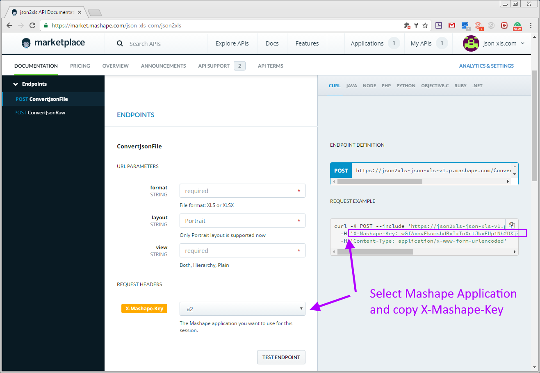The image size is (540, 373).
Task: Click the key icon in the address bar
Action: (x=416, y=25)
